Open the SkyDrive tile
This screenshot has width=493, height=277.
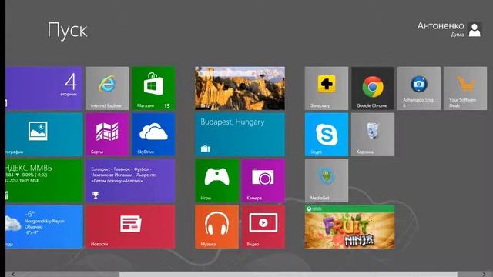[153, 135]
